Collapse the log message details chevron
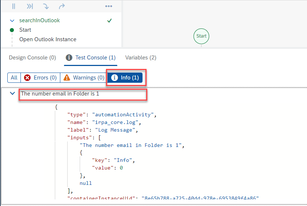307x206 pixels. [x=12, y=94]
